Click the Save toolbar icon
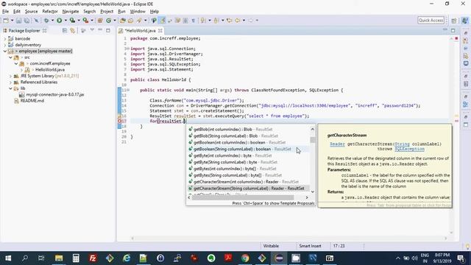Screen dimensions: 471x265 tap(18, 21)
